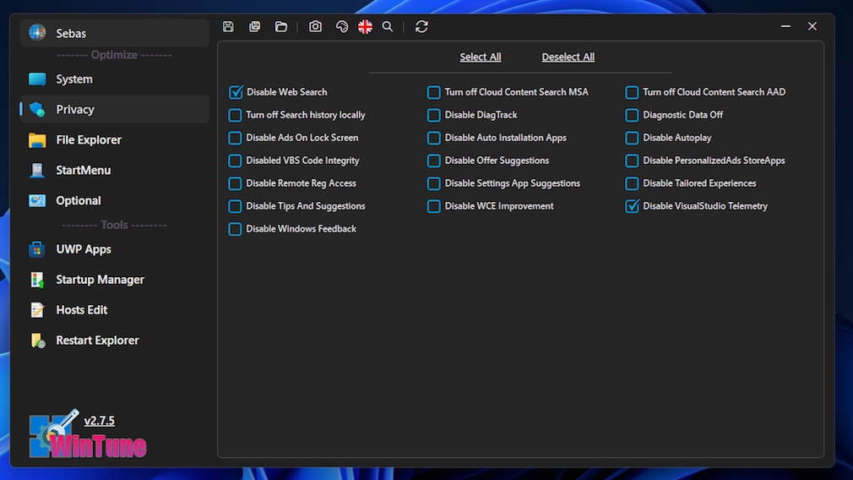Uncheck Disable VisualStudio Telemetry
The image size is (853, 480).
pos(632,206)
